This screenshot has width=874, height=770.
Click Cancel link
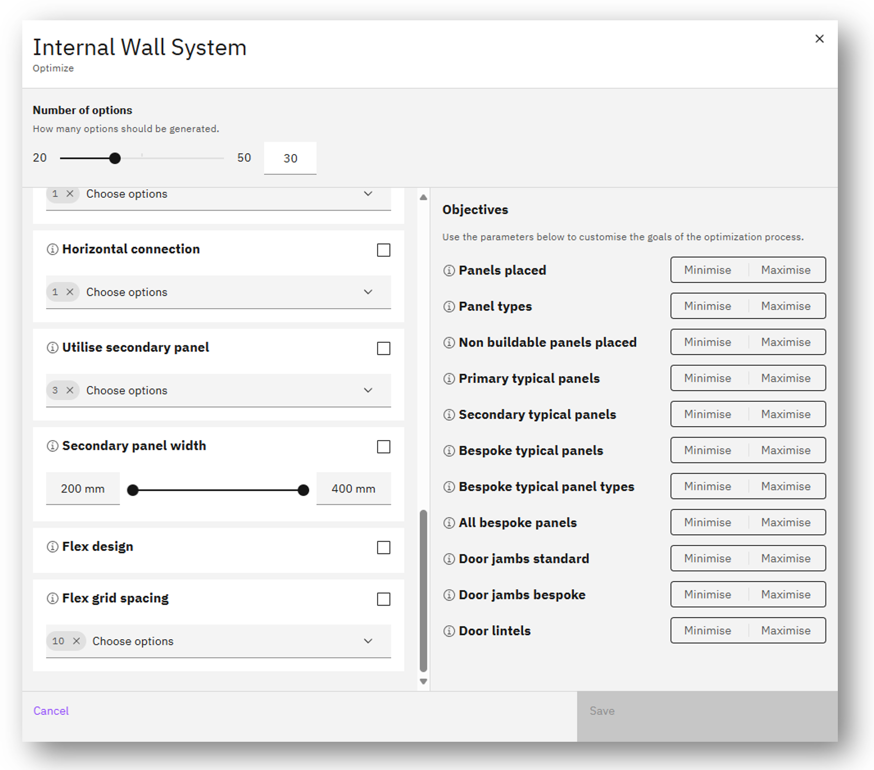51,711
